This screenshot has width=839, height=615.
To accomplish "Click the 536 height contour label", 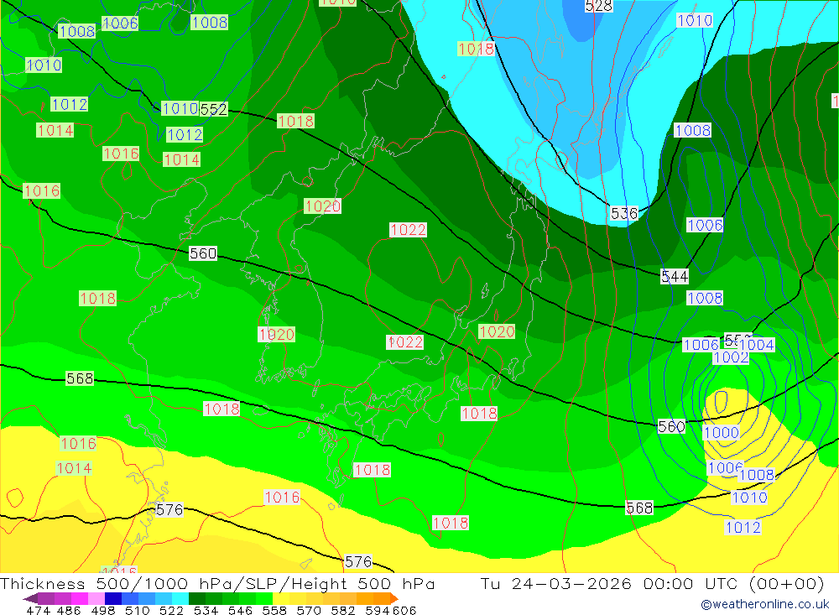I will coord(624,214).
